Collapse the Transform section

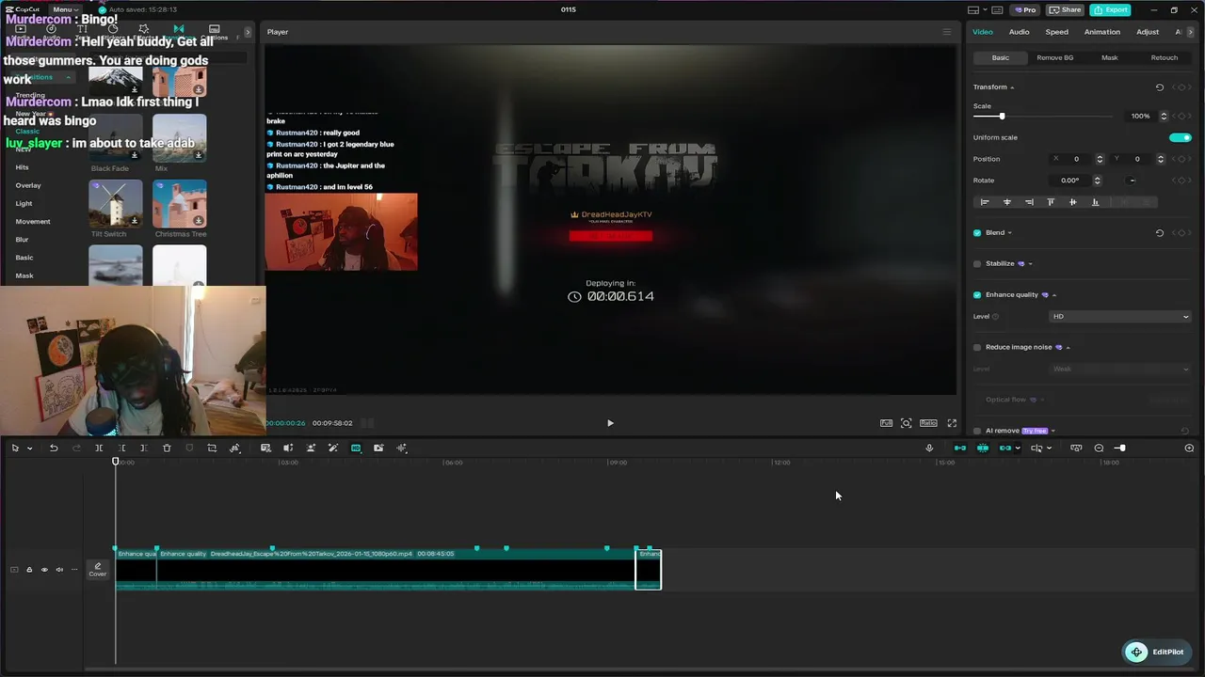tap(1012, 87)
